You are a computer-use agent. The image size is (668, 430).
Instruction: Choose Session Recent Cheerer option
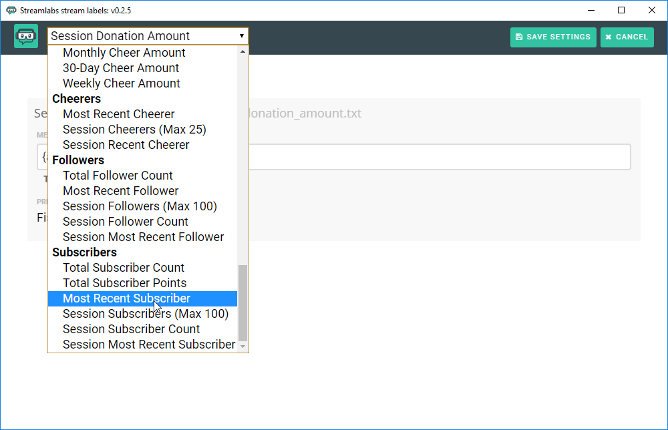[x=142, y=145]
